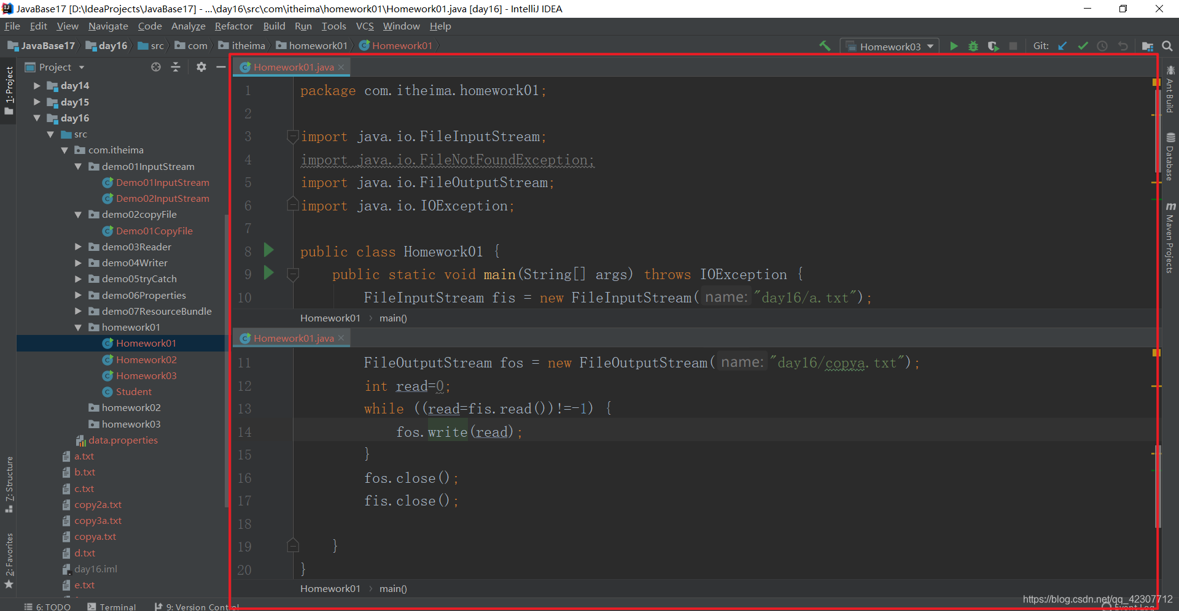1179x611 pixels.
Task: Run with coverage icon
Action: click(993, 46)
